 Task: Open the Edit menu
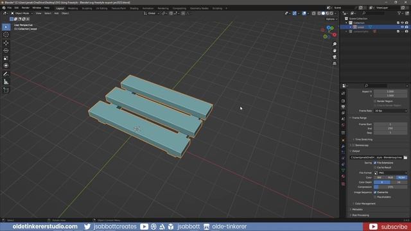tap(17, 8)
